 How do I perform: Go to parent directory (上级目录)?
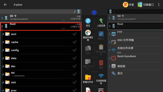[101, 22]
